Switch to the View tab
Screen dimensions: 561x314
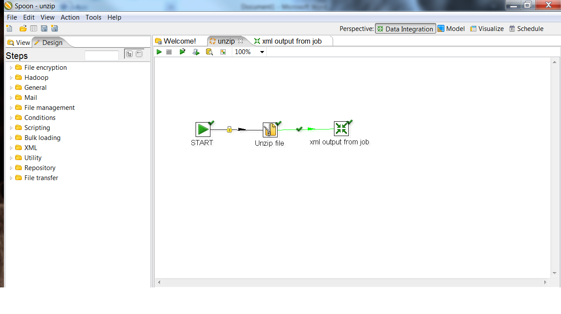19,42
